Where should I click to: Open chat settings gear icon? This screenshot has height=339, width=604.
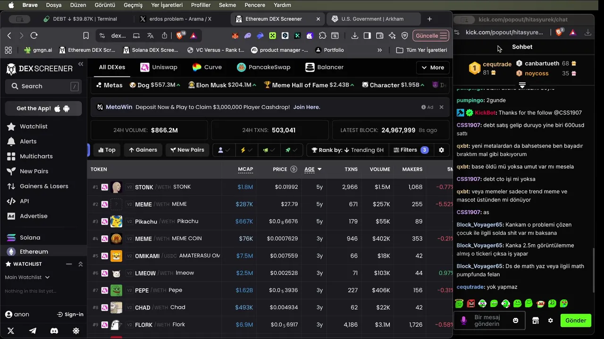coord(550,321)
